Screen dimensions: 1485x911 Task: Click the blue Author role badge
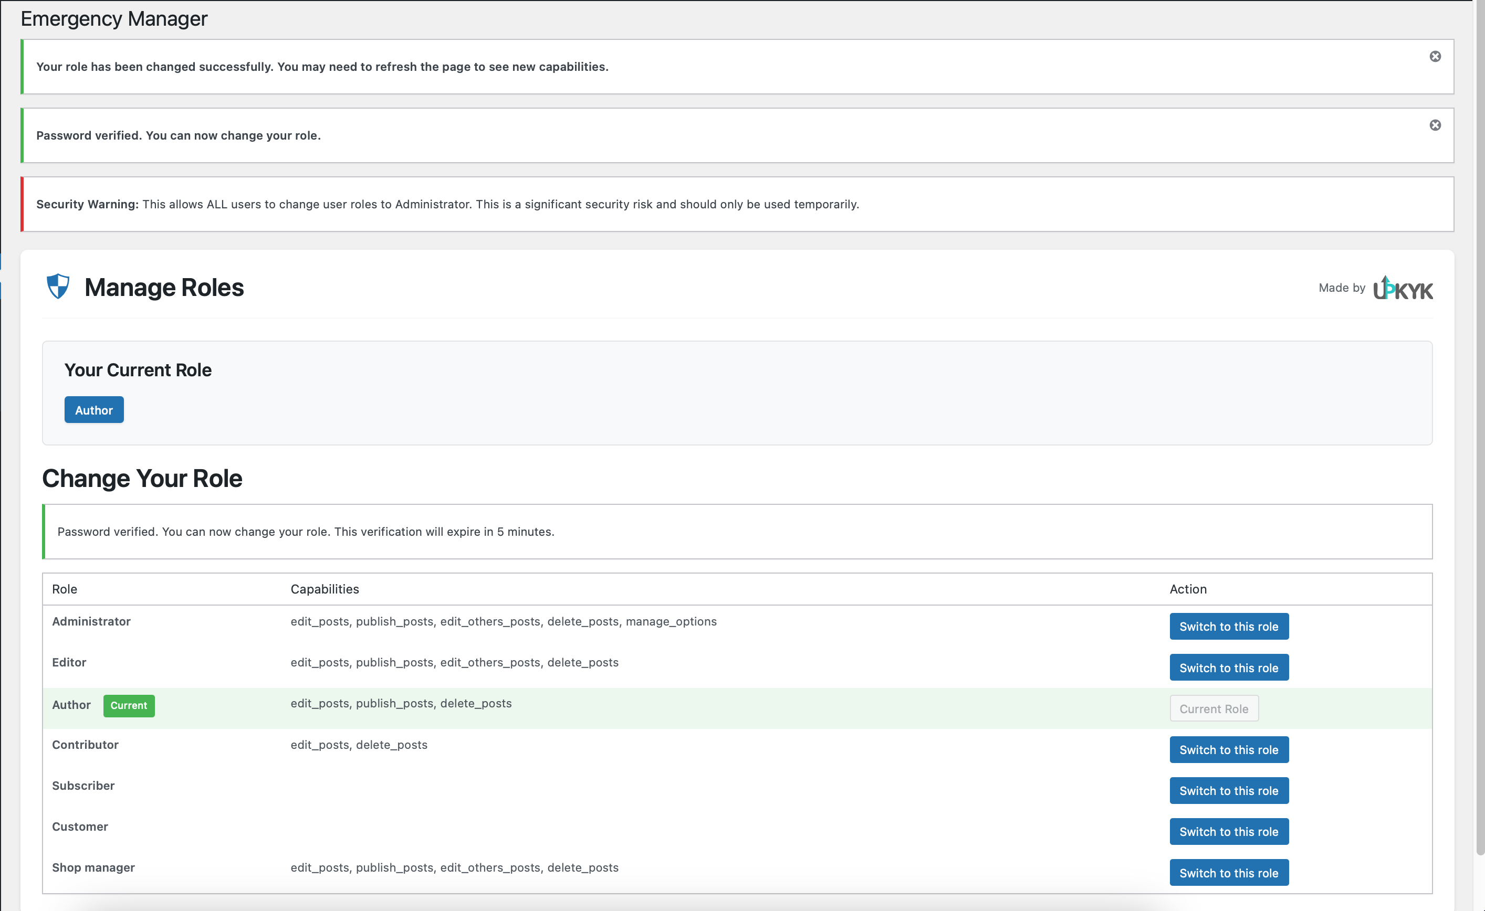tap(94, 410)
